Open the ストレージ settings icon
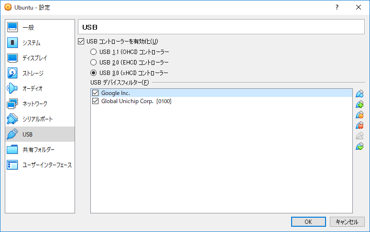The image size is (370, 232). pyautogui.click(x=12, y=73)
